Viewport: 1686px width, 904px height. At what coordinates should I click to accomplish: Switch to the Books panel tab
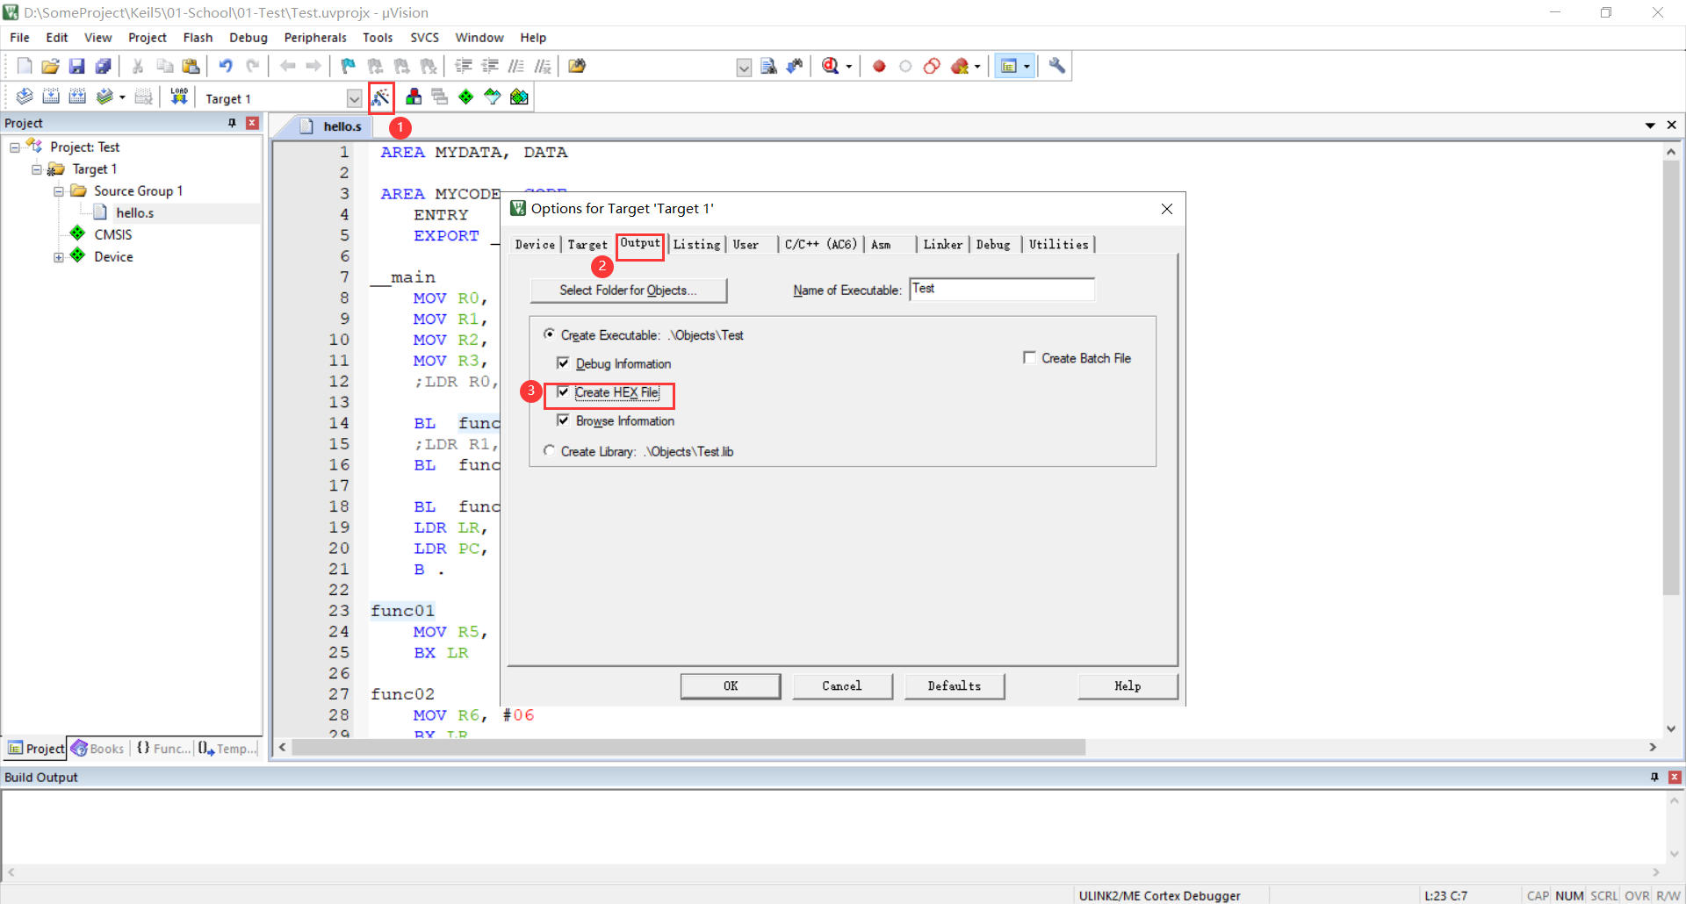(97, 749)
